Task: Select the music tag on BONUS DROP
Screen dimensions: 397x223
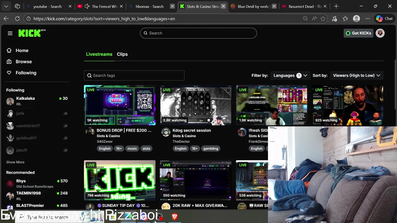Action: 132,149
